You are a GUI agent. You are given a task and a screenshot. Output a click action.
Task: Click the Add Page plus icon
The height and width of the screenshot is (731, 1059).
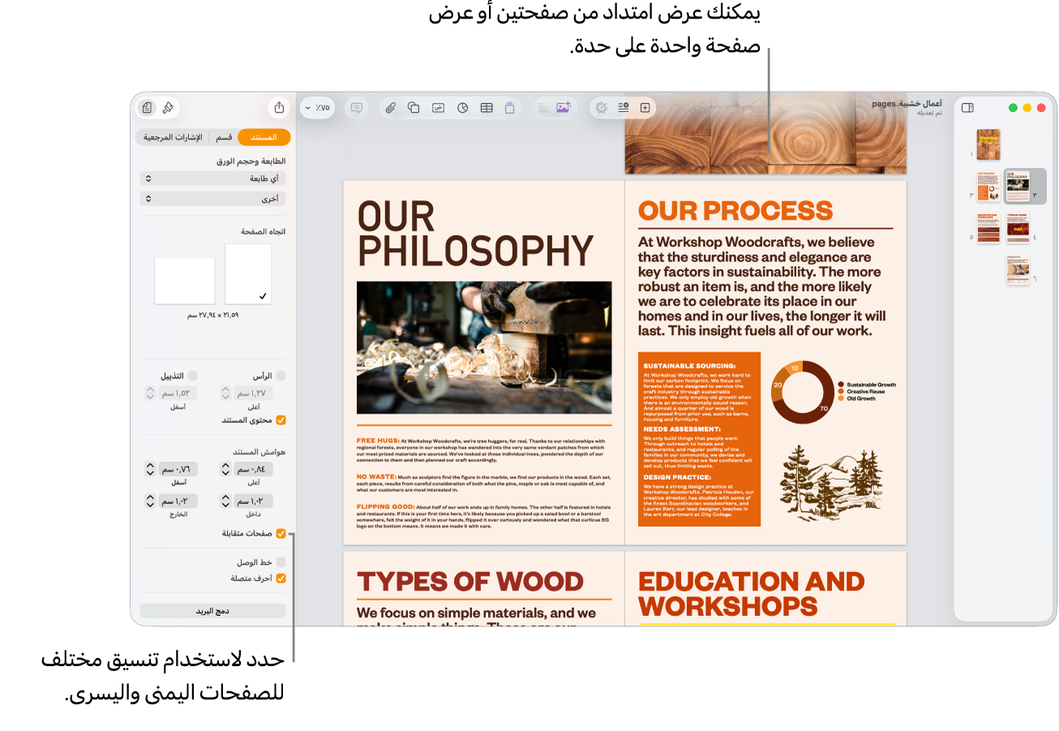click(x=645, y=107)
